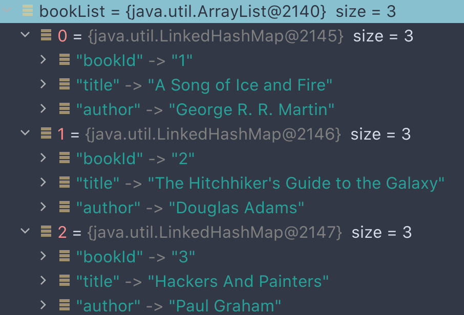Click the map icon beside element 1
464x315 pixels.
(x=46, y=134)
